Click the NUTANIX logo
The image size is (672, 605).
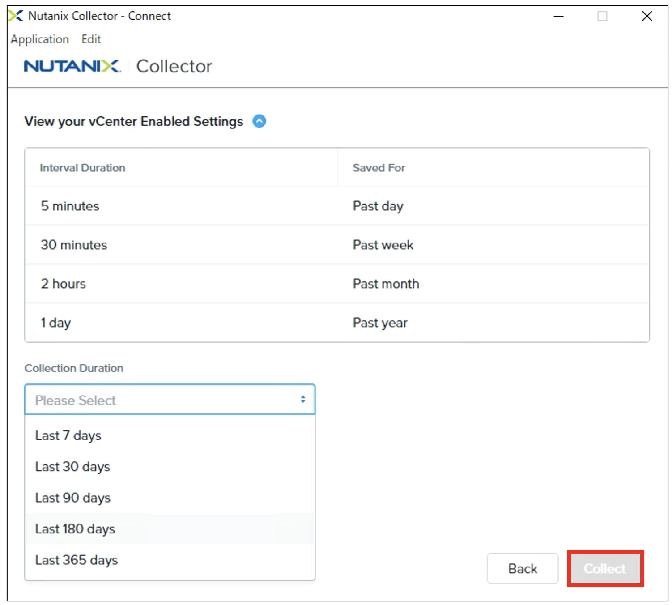click(x=72, y=66)
